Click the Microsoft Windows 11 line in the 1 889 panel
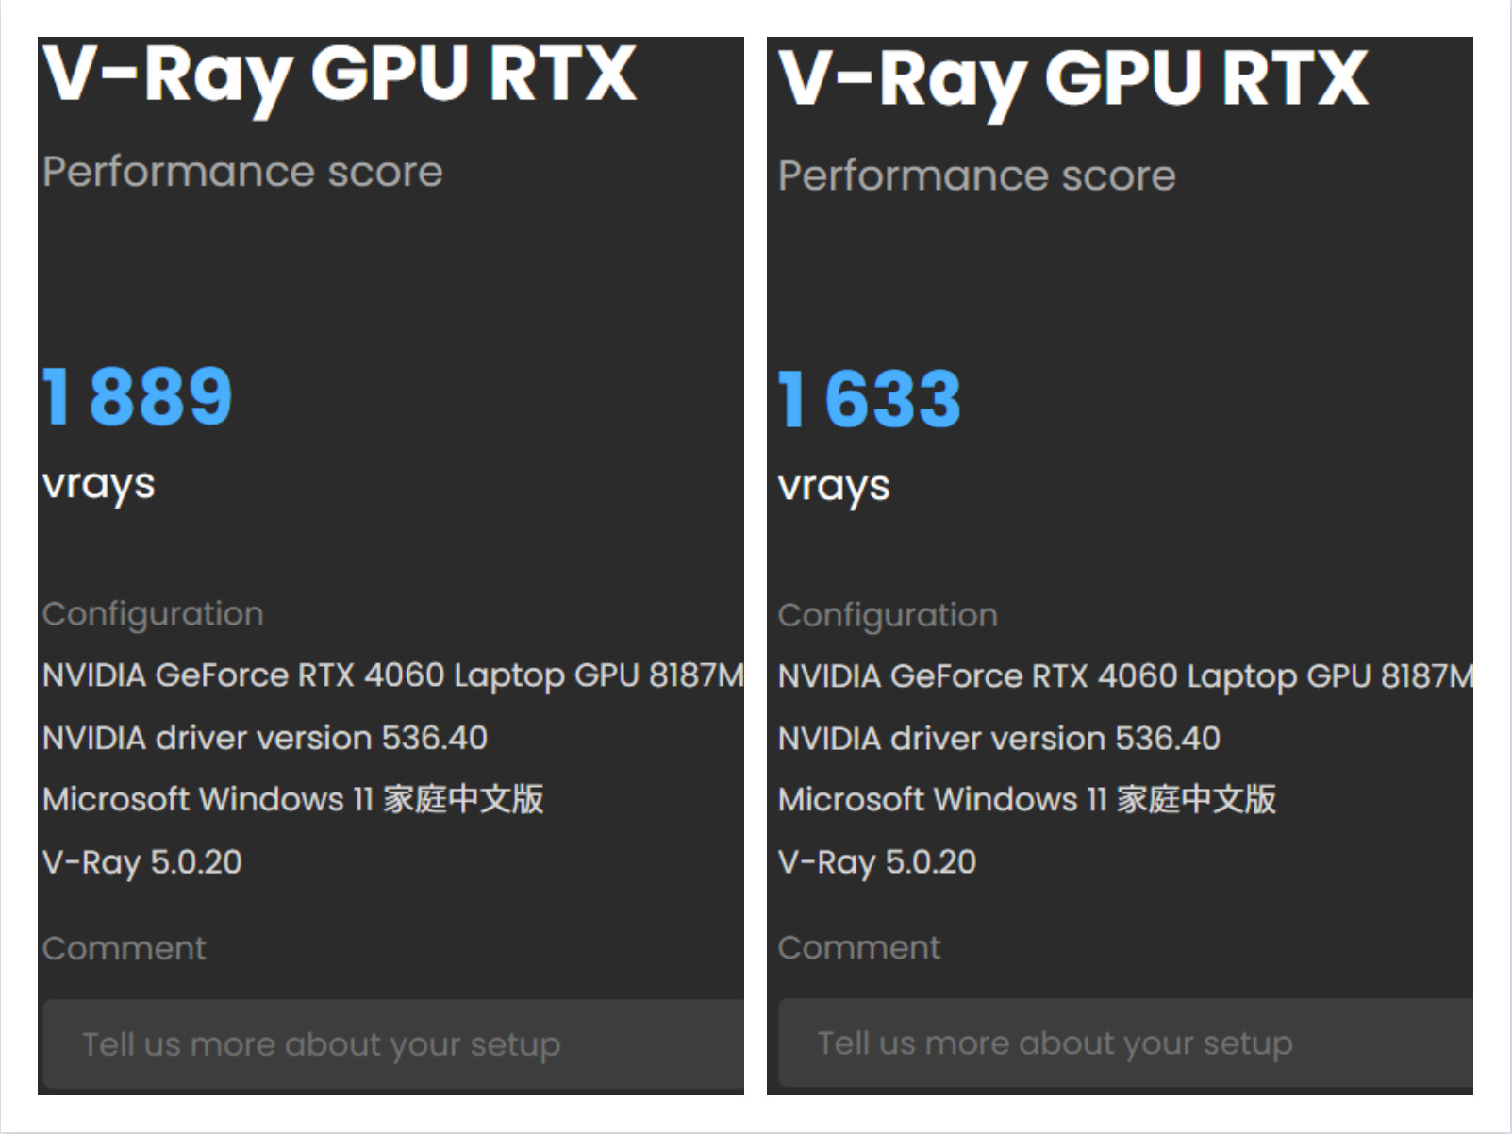The height and width of the screenshot is (1134, 1512). tap(292, 799)
